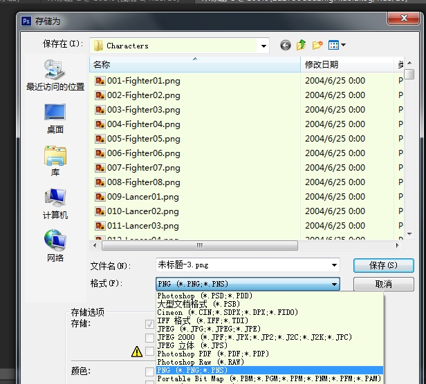Click the horizontal scroll left arrow
The height and width of the screenshot is (384, 426).
click(95, 246)
